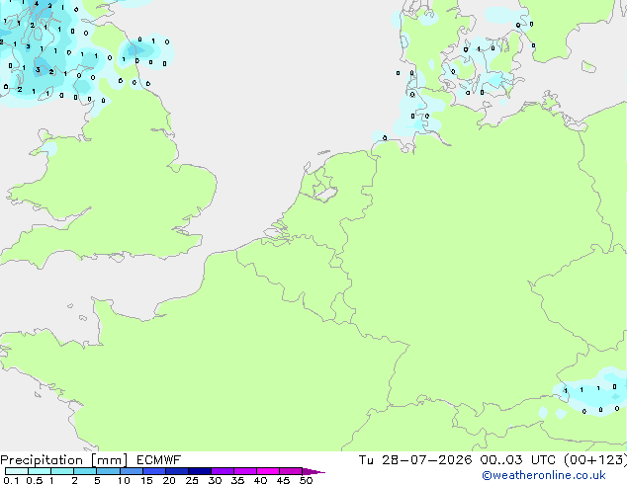
Task: Select the 30–35 mm purple legend swatch
Action: coord(223,471)
